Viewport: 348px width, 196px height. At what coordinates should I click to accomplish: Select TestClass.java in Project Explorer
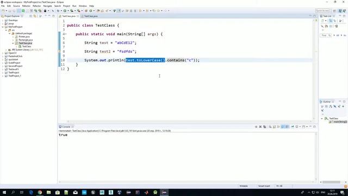[x=26, y=43]
